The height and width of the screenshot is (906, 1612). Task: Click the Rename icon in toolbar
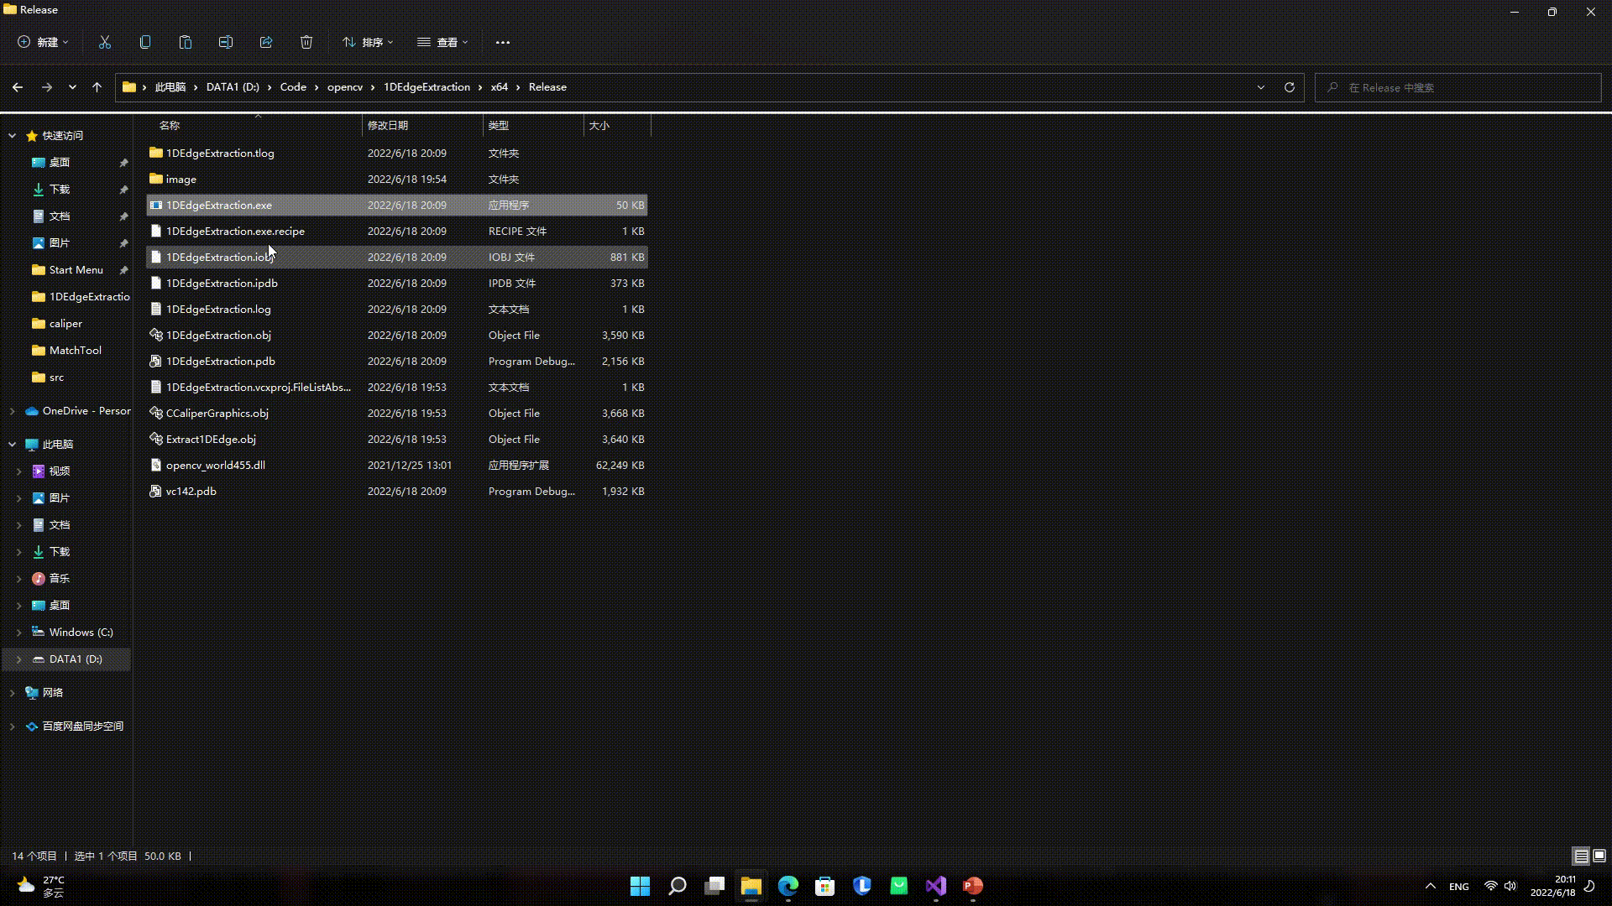(x=226, y=42)
